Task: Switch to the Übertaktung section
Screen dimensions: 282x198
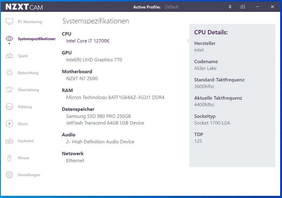Action: [28, 90]
